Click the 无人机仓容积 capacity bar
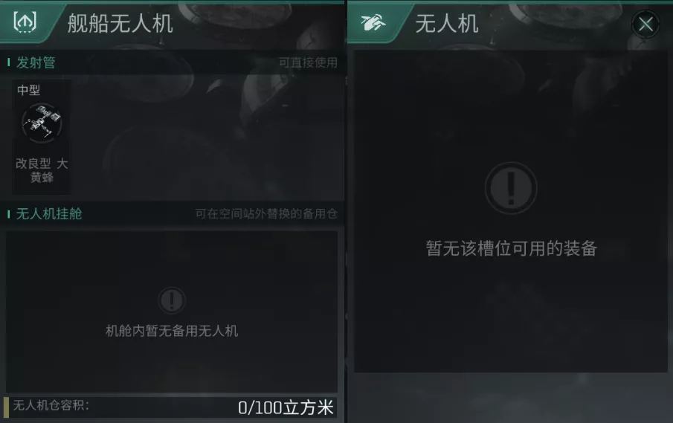The image size is (673, 423). point(170,407)
